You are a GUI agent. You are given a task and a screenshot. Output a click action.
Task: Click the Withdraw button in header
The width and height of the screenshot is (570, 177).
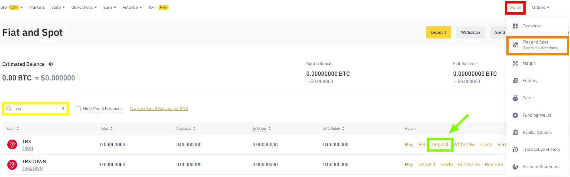pyautogui.click(x=471, y=32)
